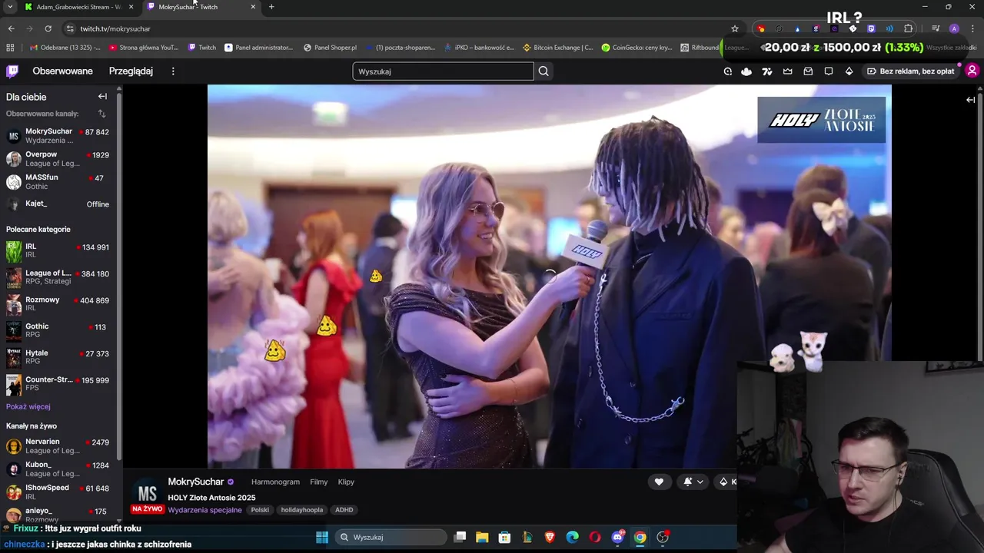Viewport: 984px width, 553px height.
Task: Open Discord from taskbar
Action: [617, 538]
